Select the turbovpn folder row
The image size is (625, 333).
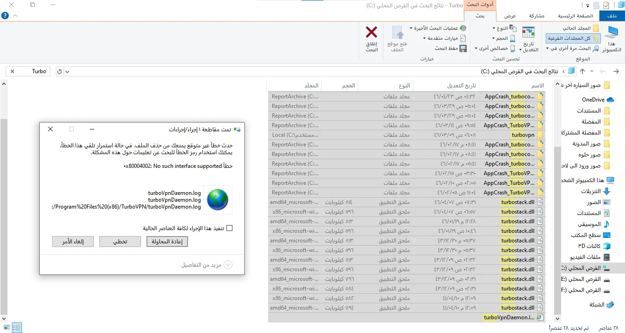406,135
